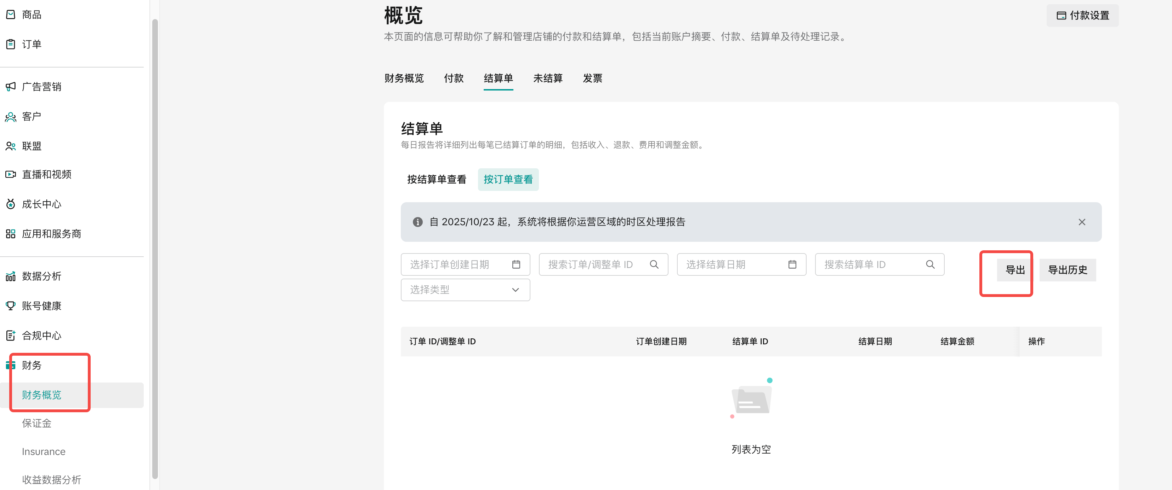
Task: Open 付款设置 payment settings
Action: click(x=1082, y=16)
